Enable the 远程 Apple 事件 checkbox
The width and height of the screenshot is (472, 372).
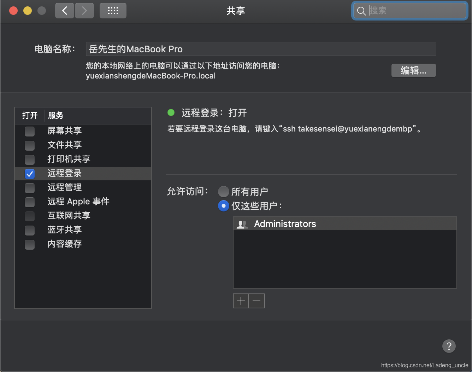(30, 202)
